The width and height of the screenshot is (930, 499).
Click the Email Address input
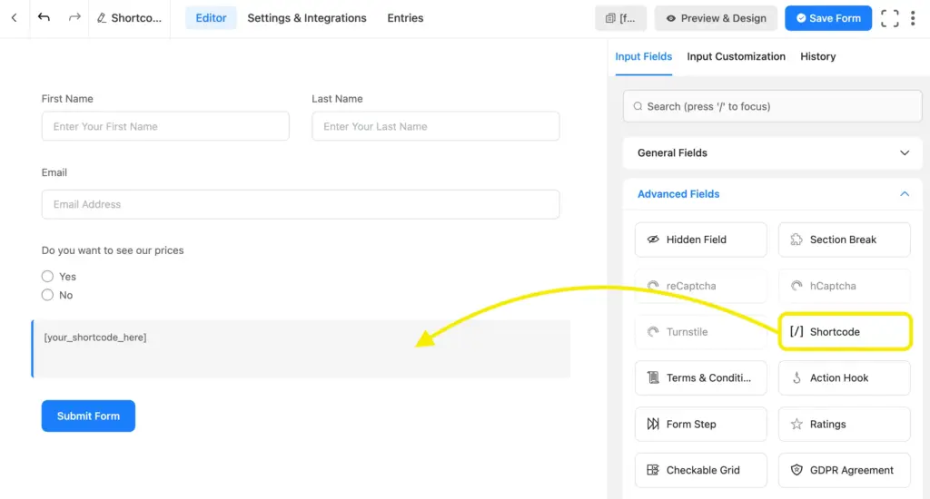coord(300,204)
